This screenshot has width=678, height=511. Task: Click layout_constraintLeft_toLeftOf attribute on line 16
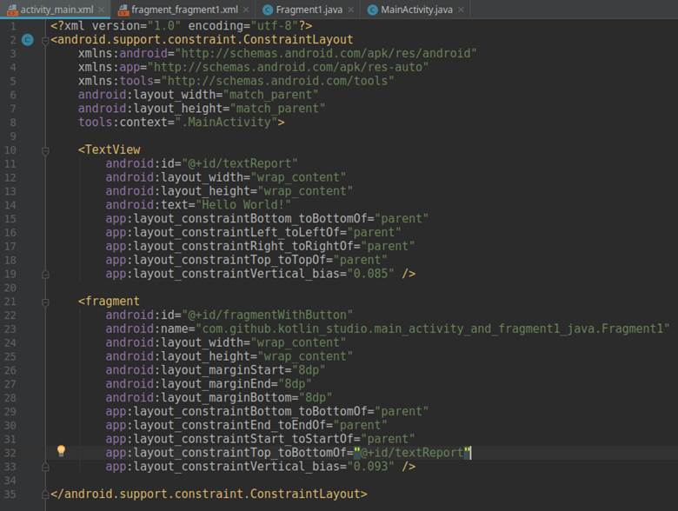click(223, 233)
